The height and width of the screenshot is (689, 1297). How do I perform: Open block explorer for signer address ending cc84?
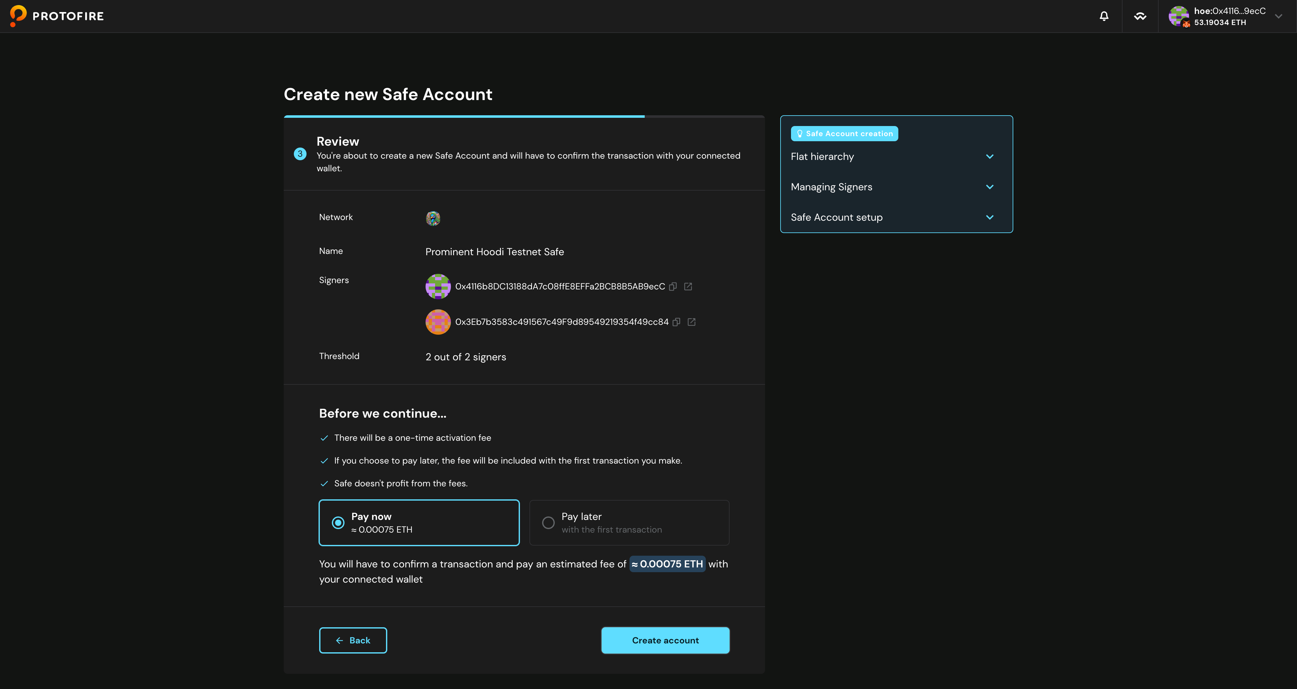tap(691, 322)
